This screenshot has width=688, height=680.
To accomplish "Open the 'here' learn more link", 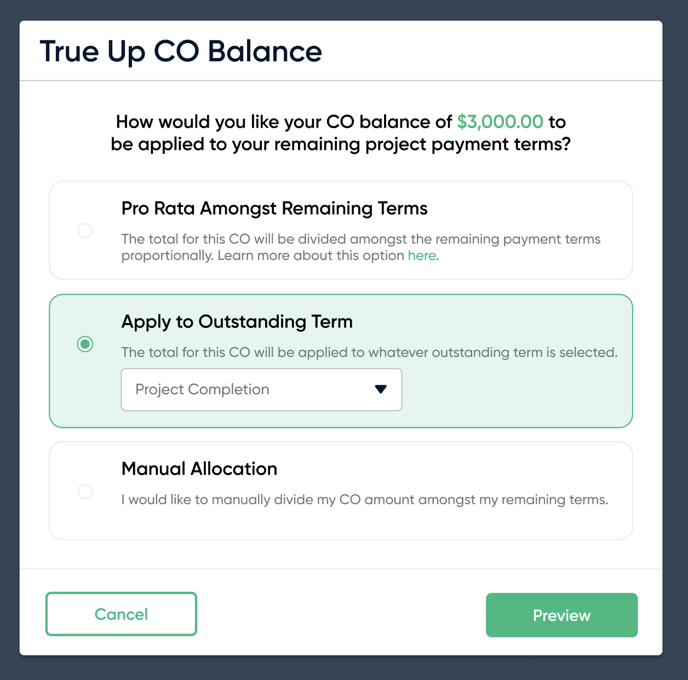I will pyautogui.click(x=422, y=256).
